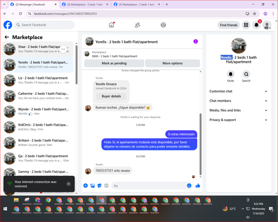This screenshot has height=222, width=278.
Task: Open the weather 32°C widget
Action: point(230,209)
